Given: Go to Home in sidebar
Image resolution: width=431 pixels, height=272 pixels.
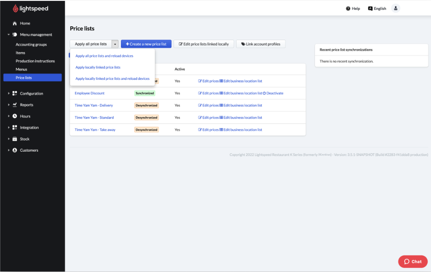Looking at the screenshot, I should (x=25, y=23).
